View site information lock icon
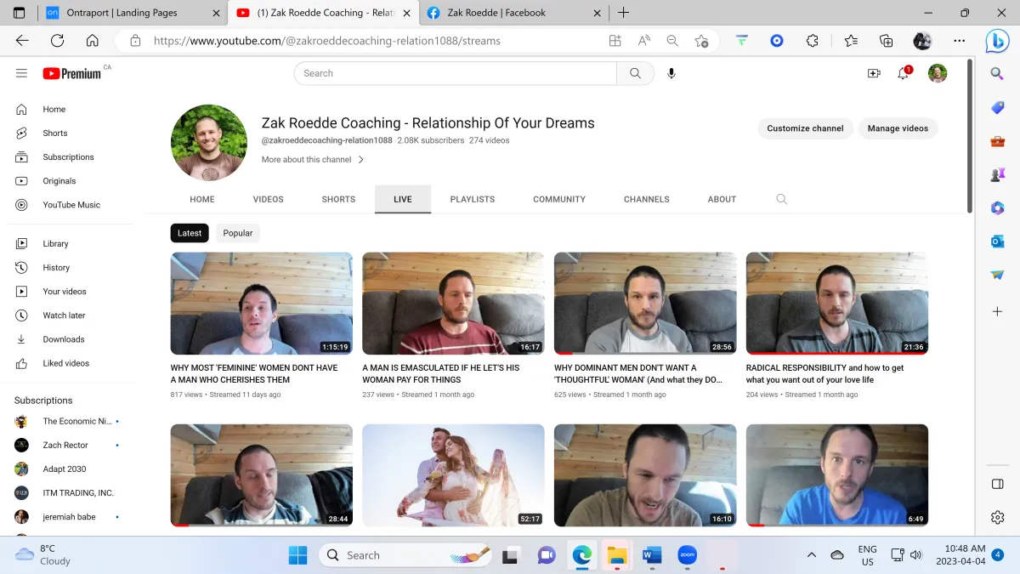Screen dimensions: 1020x574 click(x=134, y=40)
